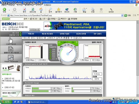Screen dimensions: 139x104
Task: Click the URL address bar field
Action: (x=64, y=15)
